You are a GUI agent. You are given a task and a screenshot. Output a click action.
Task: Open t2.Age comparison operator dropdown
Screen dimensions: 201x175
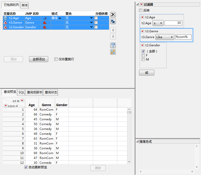click(x=158, y=23)
